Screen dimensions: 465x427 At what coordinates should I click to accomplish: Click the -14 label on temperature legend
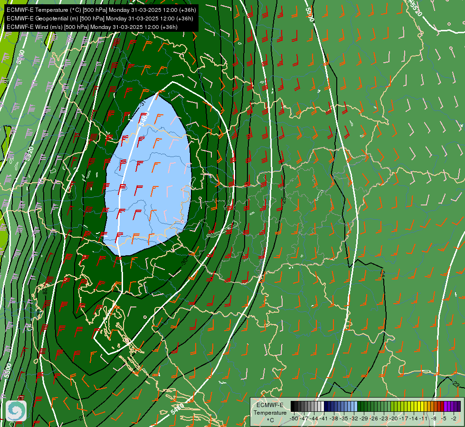(x=414, y=418)
